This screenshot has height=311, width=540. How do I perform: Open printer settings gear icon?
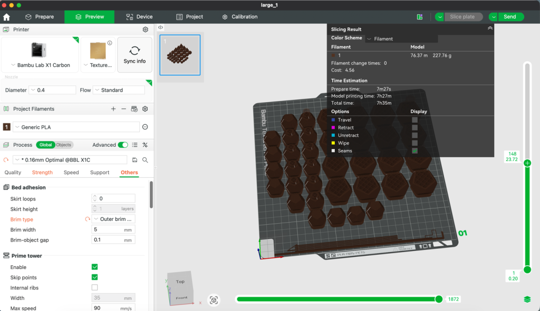point(146,29)
